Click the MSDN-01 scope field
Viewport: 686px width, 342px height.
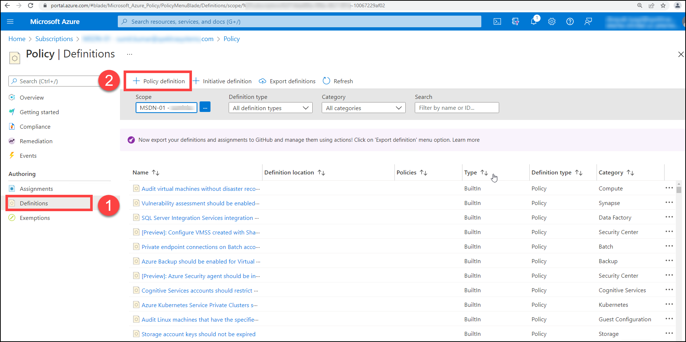pos(167,108)
